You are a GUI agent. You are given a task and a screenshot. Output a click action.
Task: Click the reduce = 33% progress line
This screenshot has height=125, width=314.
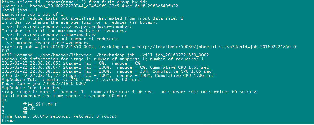pos(106,71)
